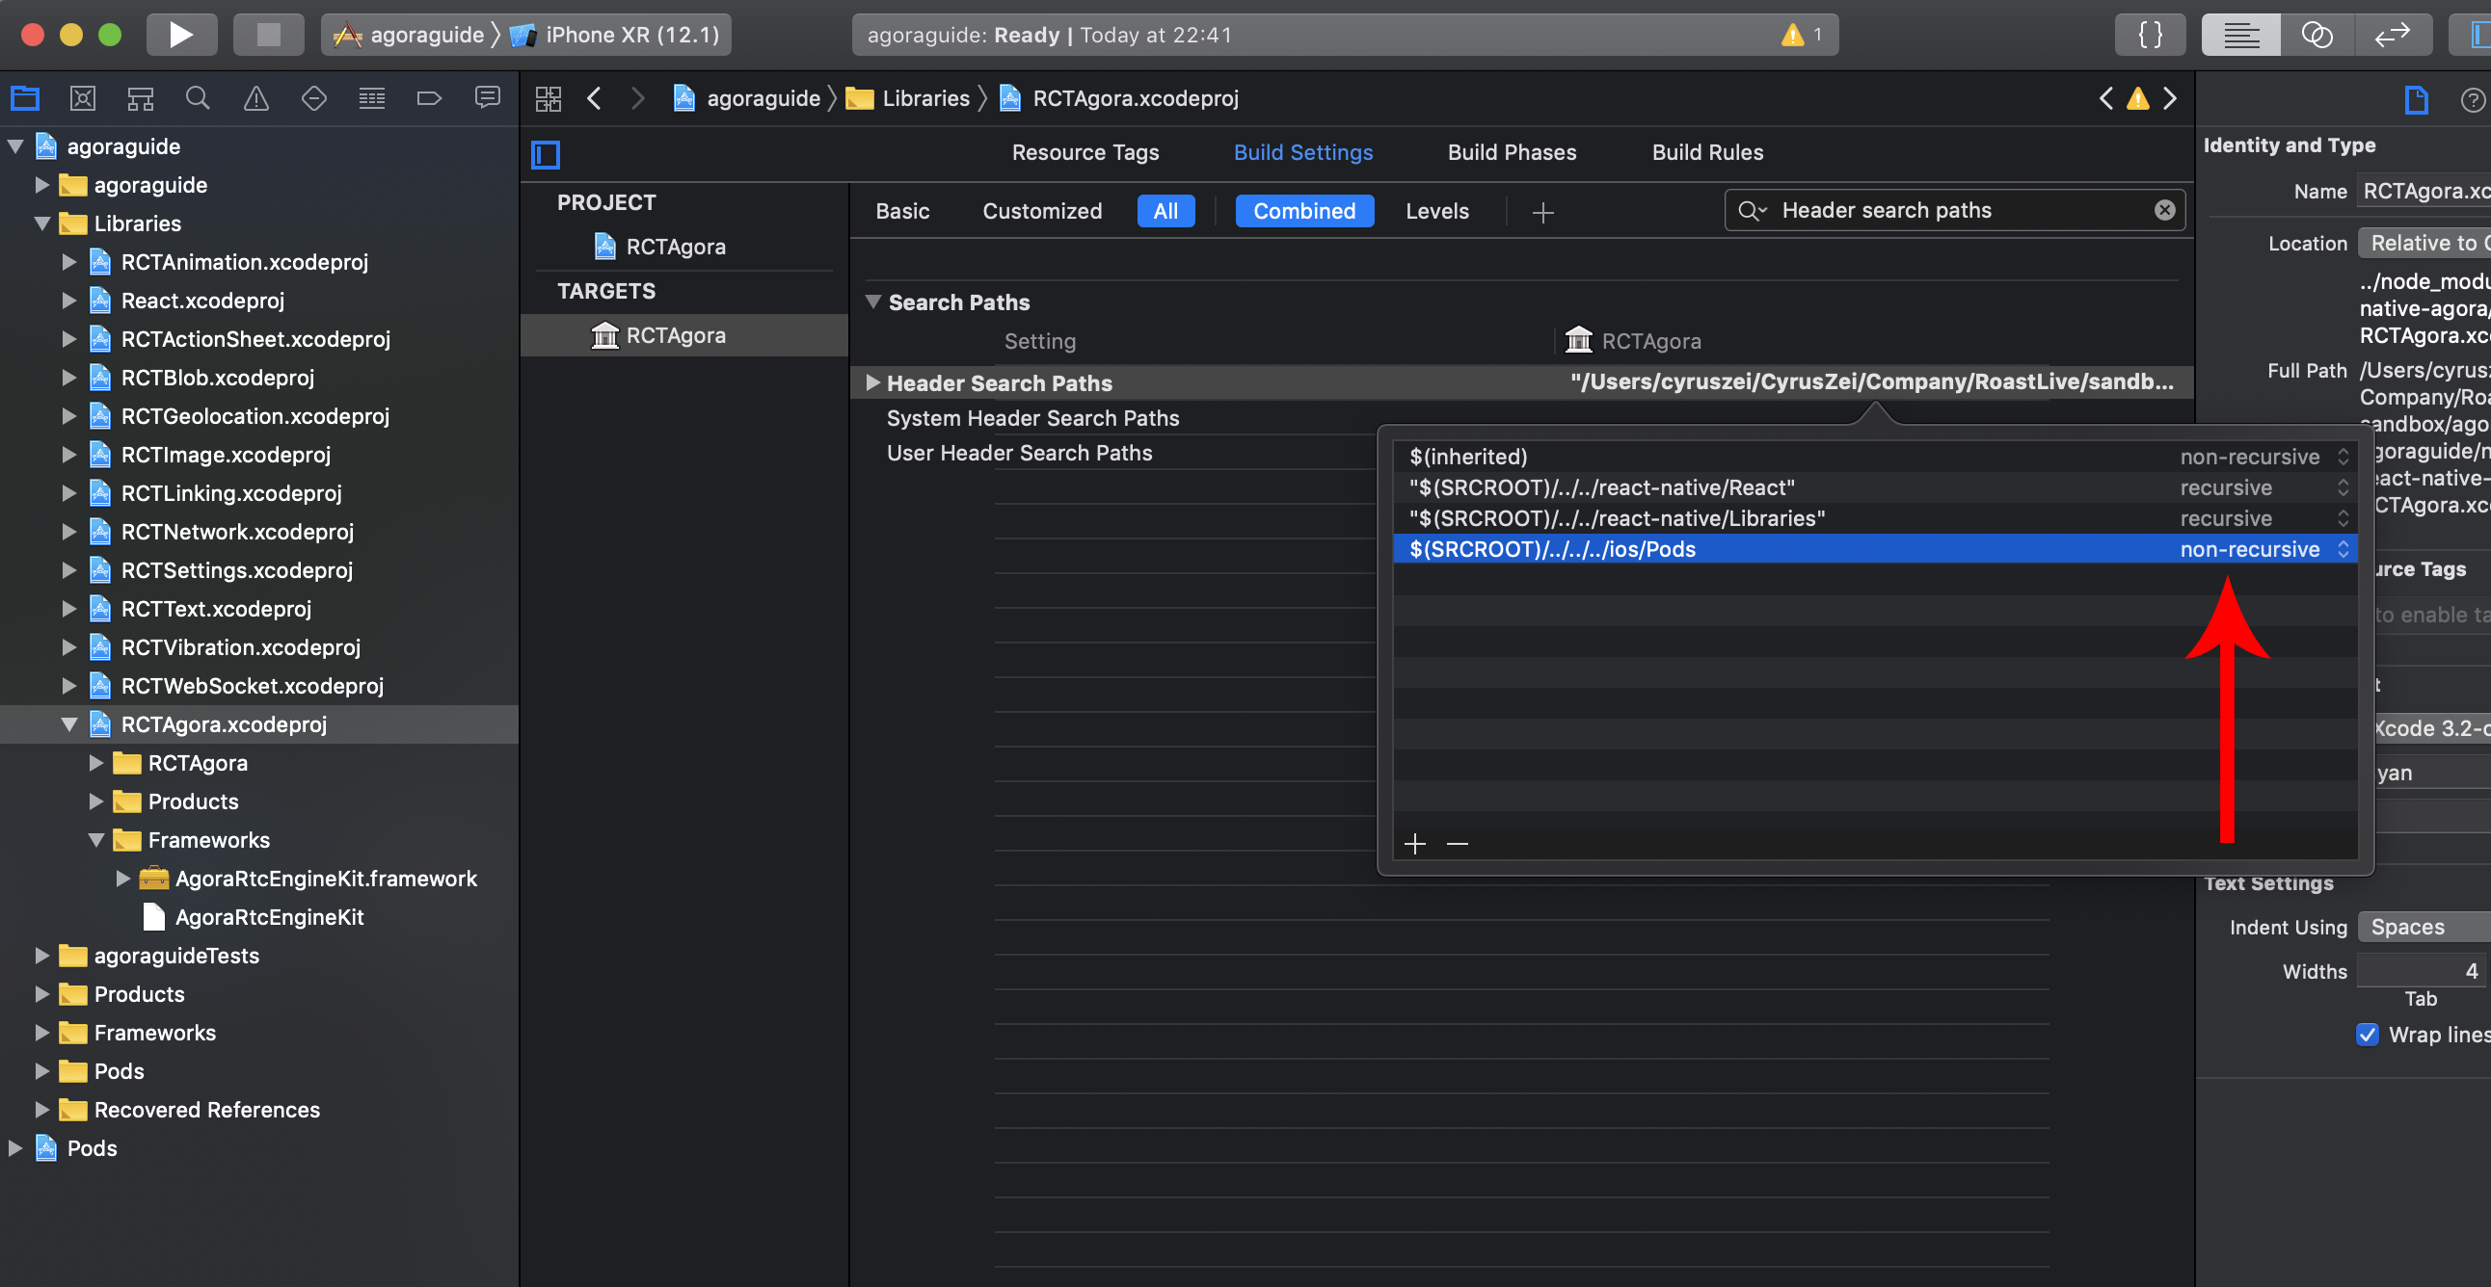Open the Test navigator diamond icon

point(313,97)
